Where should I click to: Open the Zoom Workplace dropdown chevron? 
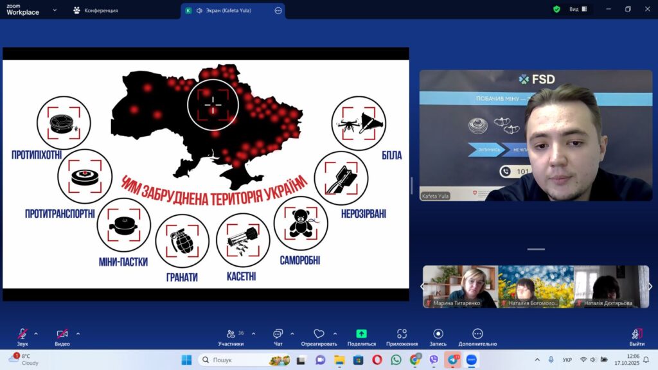click(x=54, y=10)
